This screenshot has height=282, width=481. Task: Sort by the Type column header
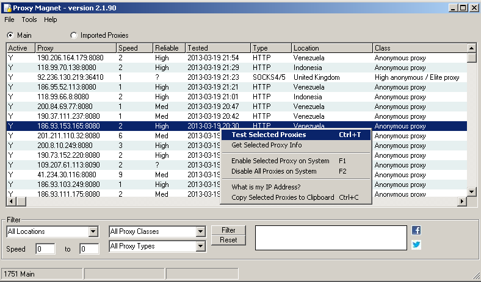[271, 48]
